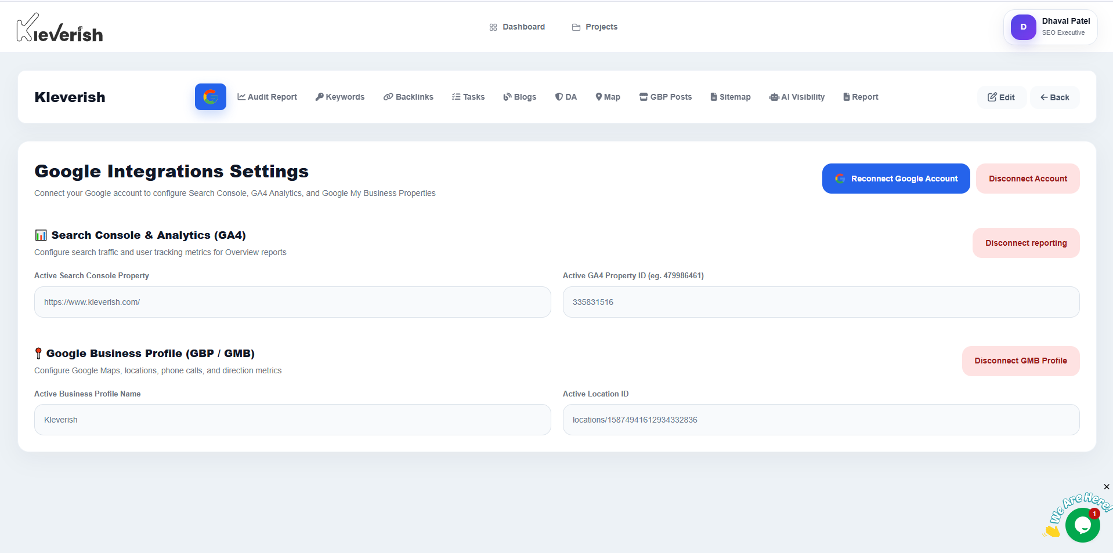Switch to the Map tab

click(608, 97)
